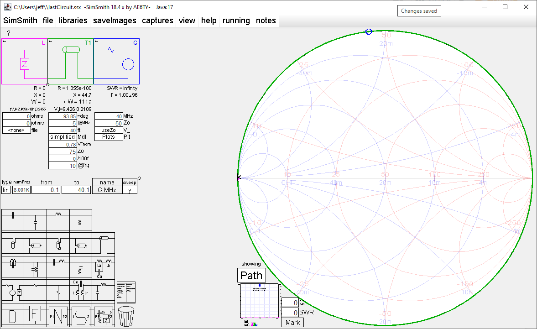Image resolution: width=537 pixels, height=329 pixels.
Task: Open the <none> file selector
Action: pyautogui.click(x=16, y=130)
